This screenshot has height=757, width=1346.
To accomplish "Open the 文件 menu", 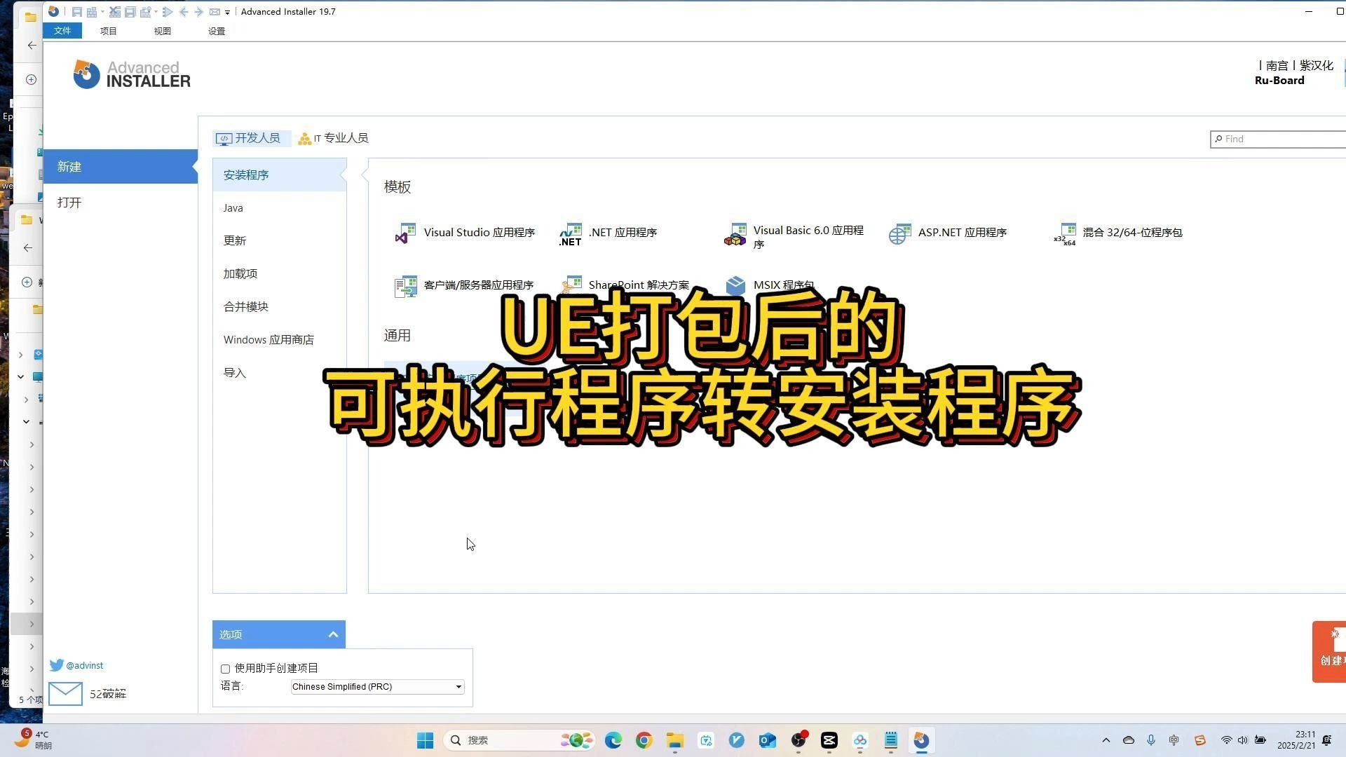I will point(62,31).
